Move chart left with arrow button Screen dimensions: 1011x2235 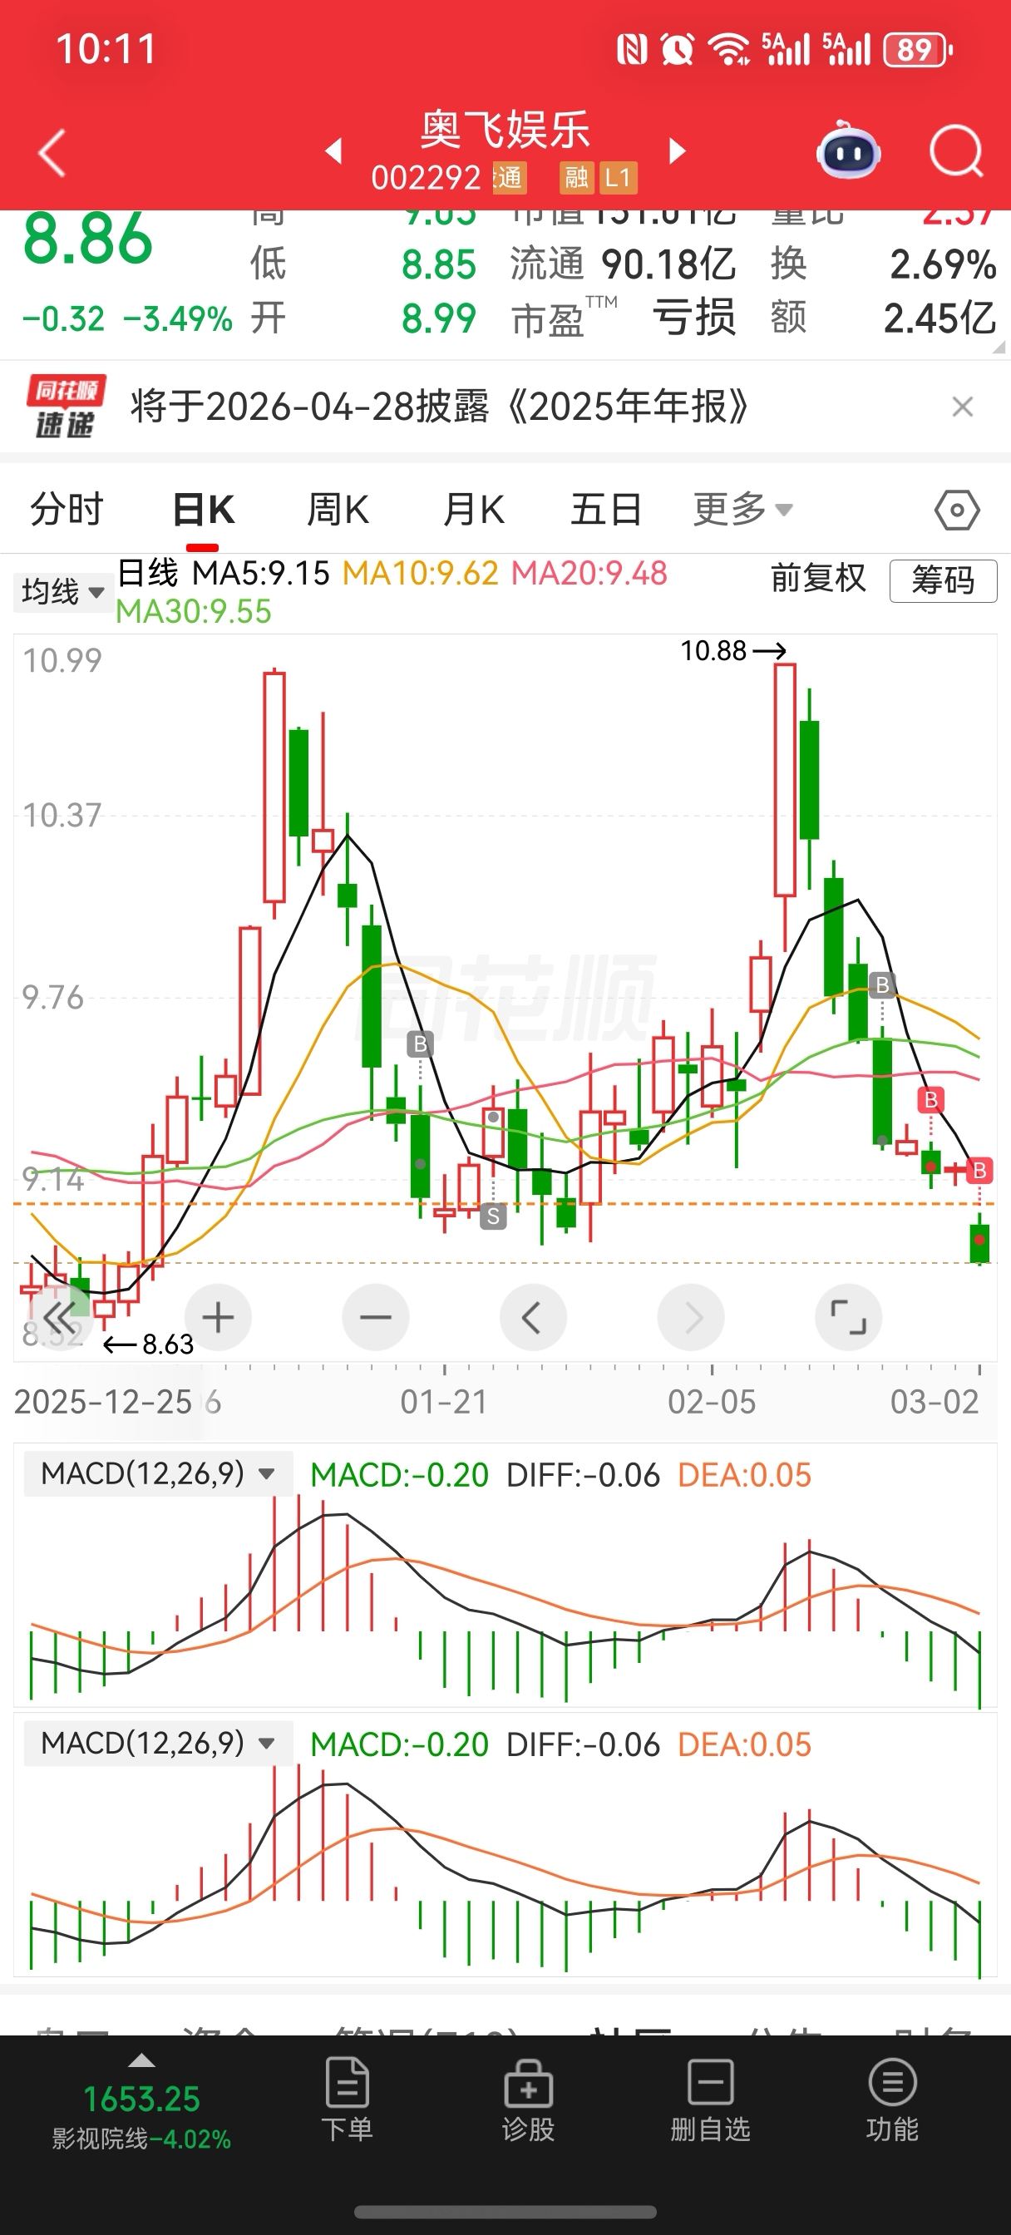pos(533,1317)
